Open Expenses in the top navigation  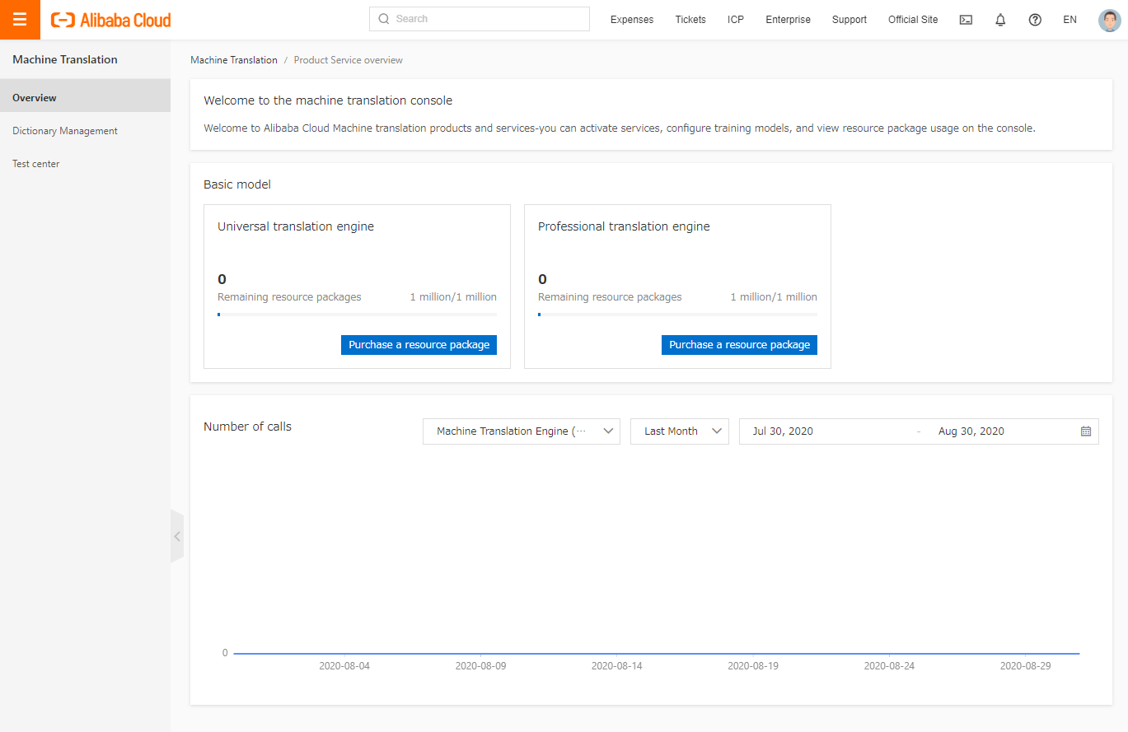coord(631,20)
